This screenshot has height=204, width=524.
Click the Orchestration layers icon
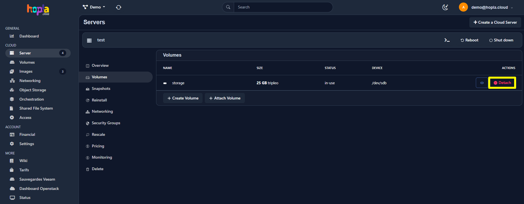[12, 99]
